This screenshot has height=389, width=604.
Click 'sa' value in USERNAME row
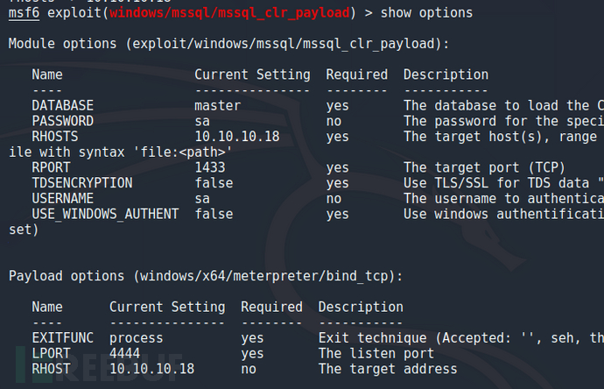coord(202,200)
